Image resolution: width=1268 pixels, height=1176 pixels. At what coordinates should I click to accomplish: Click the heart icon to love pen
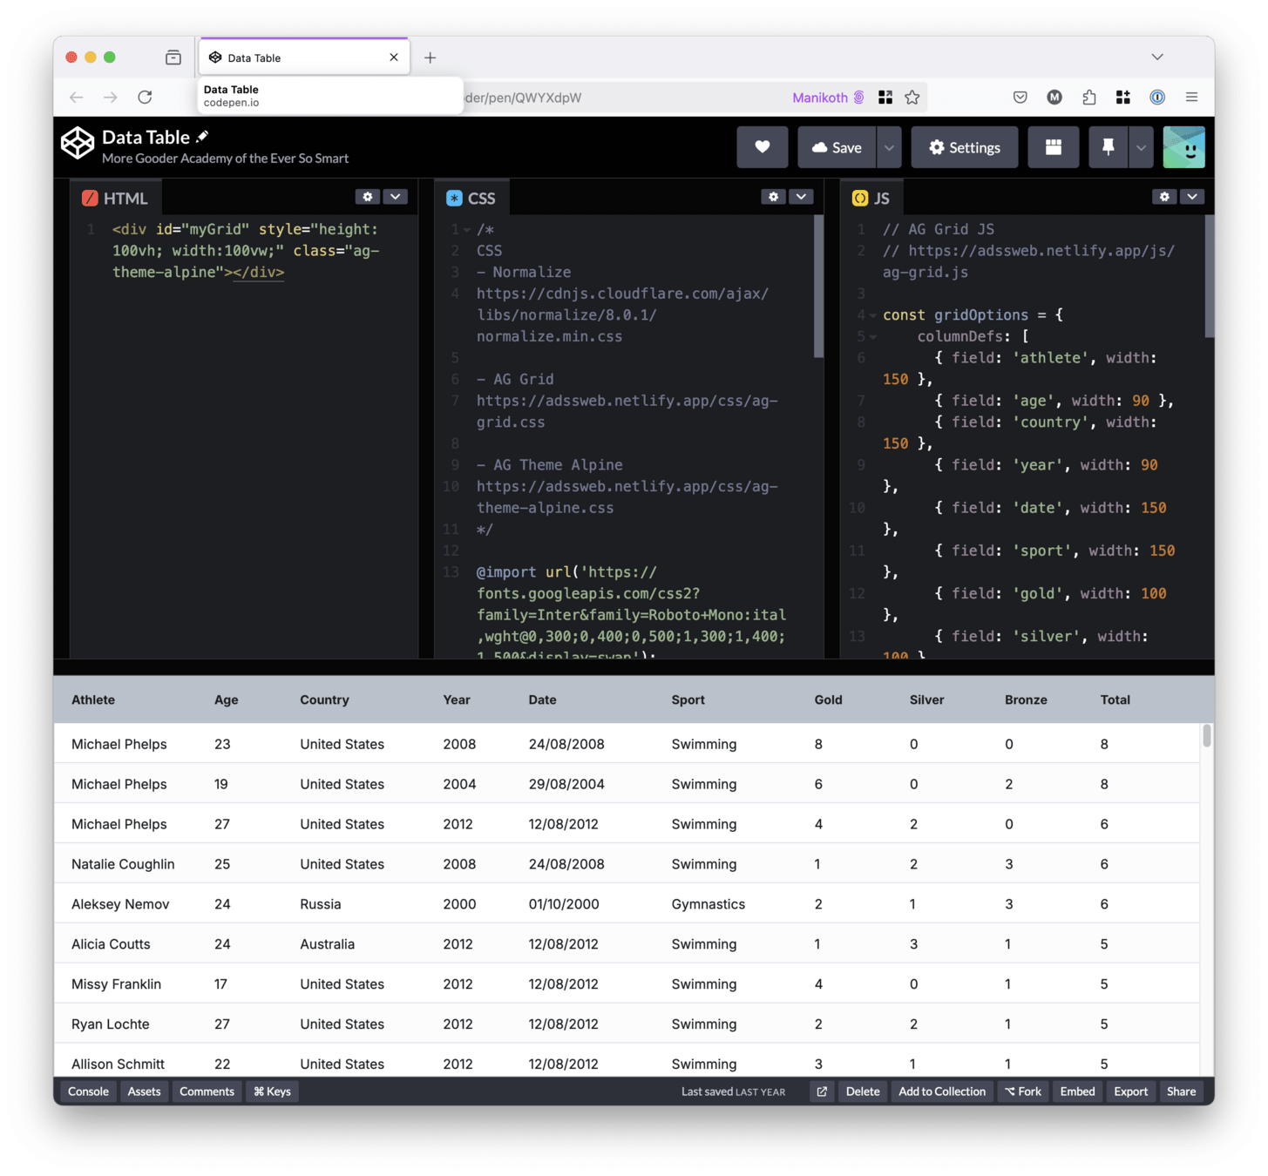coord(762,147)
